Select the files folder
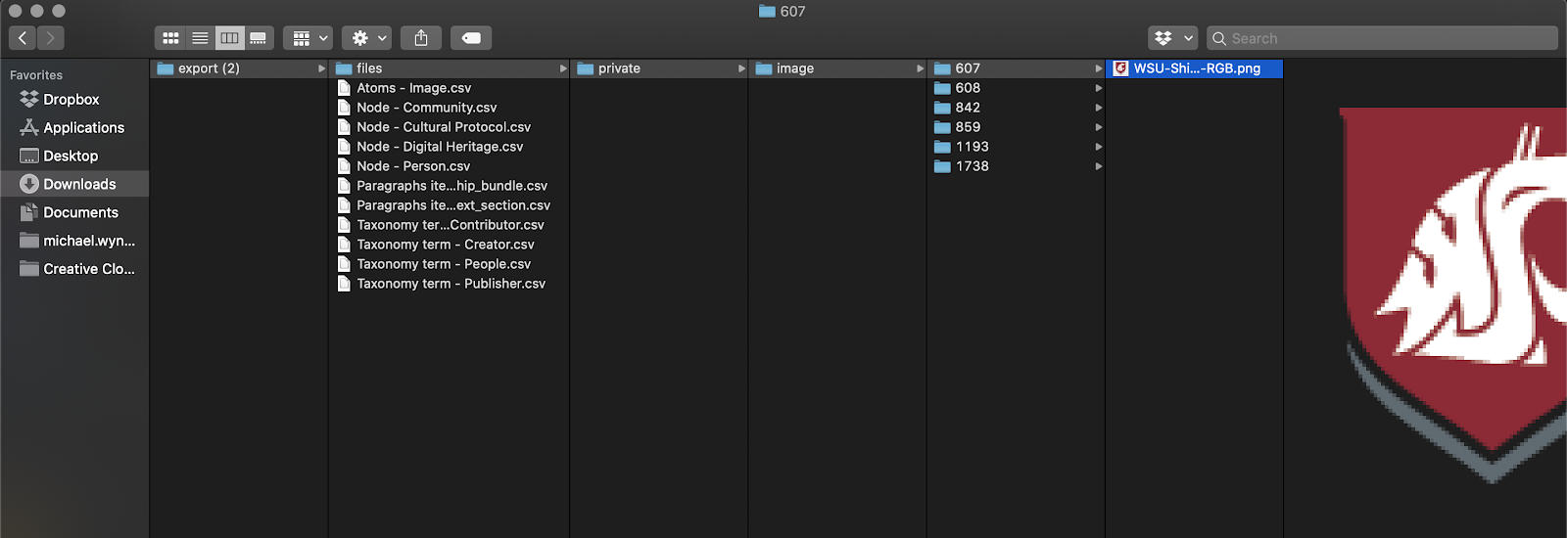Screen dimensions: 1567x538 pos(449,68)
